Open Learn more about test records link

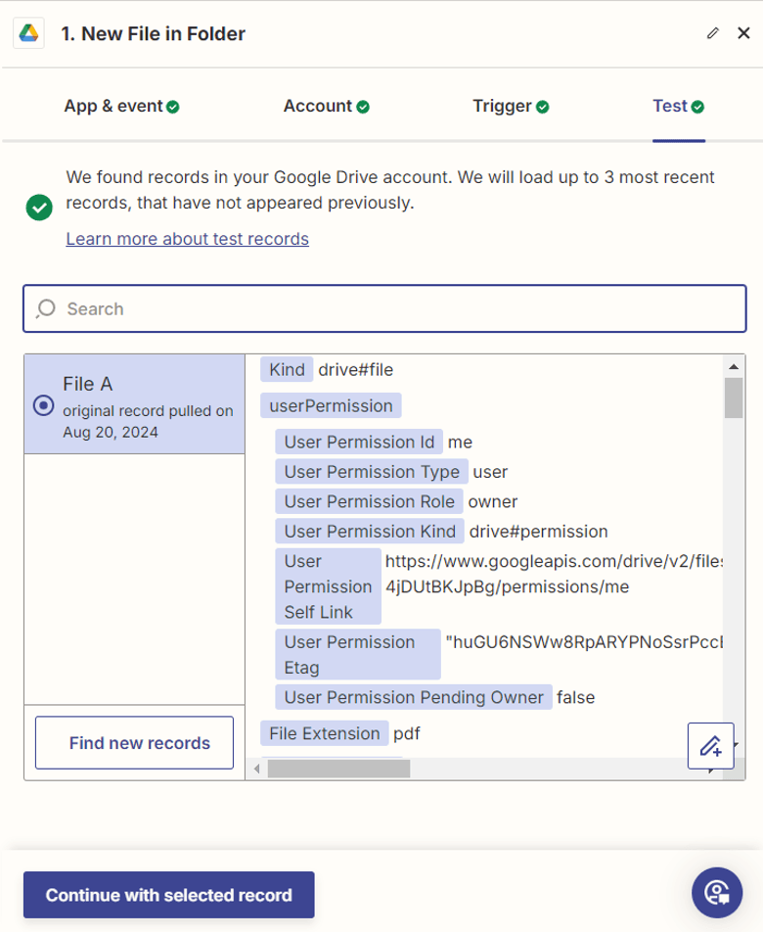(x=187, y=239)
